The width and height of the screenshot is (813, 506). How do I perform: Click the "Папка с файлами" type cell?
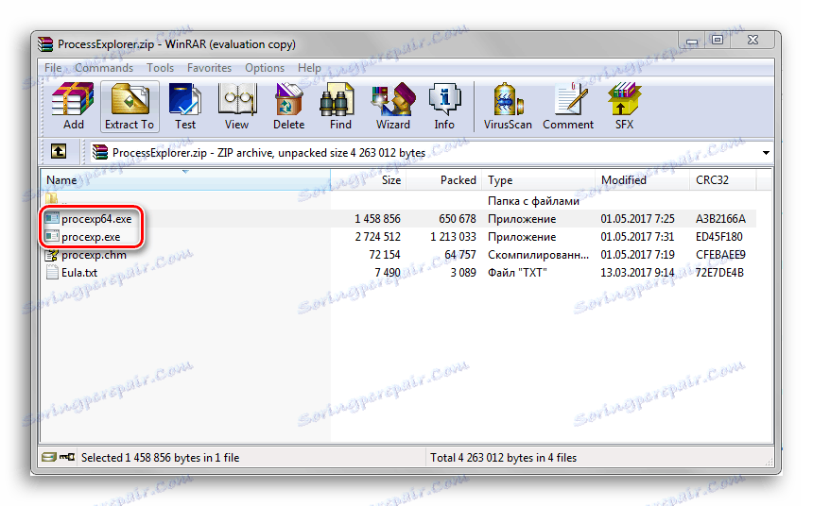(x=533, y=201)
